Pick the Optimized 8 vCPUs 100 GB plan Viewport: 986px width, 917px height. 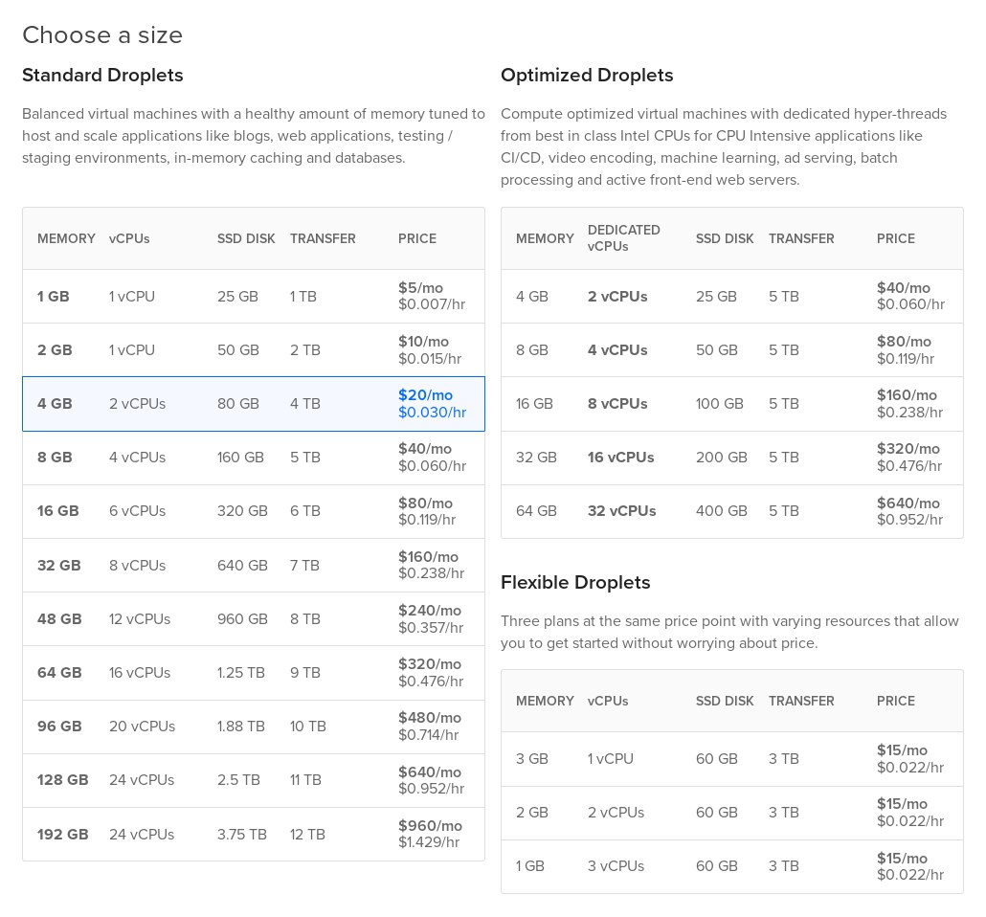tap(732, 404)
